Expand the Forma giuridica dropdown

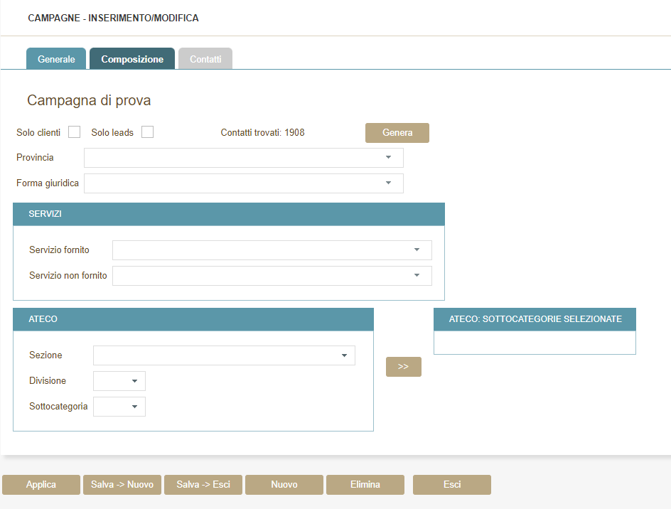coord(243,183)
